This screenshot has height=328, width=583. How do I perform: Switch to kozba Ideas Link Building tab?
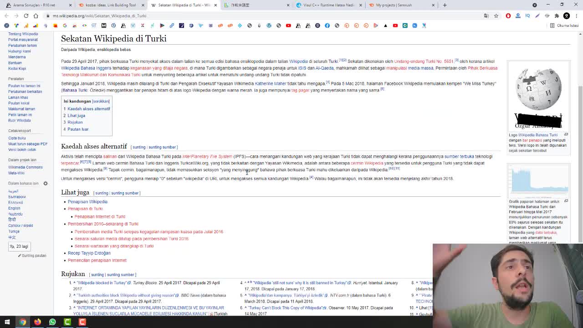(110, 5)
